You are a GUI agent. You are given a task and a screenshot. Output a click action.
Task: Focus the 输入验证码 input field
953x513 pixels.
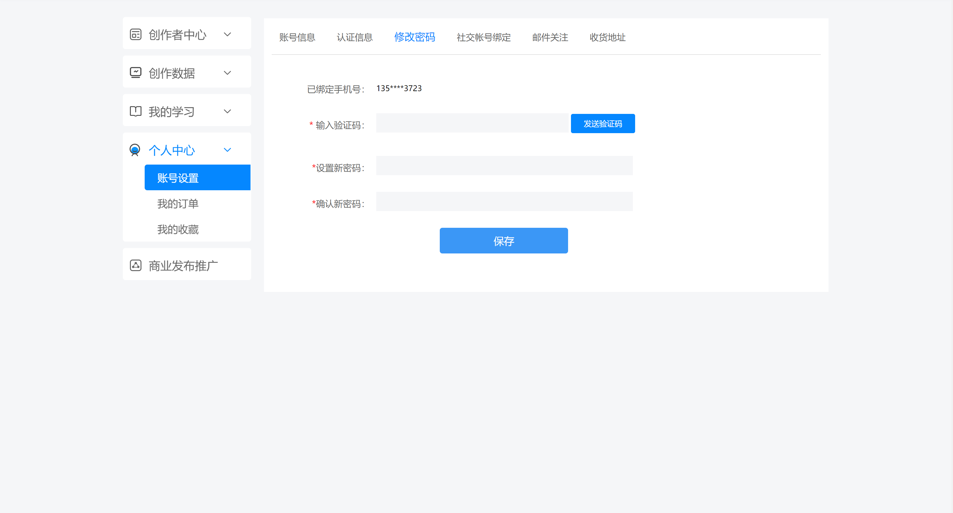(472, 123)
